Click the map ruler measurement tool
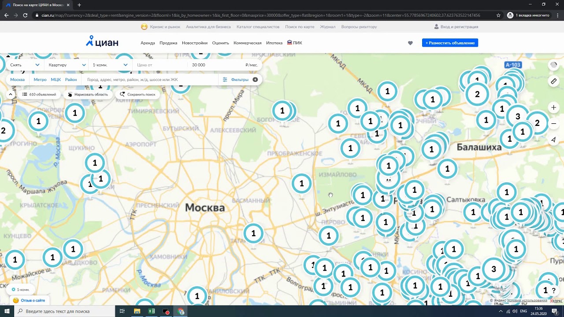The height and width of the screenshot is (317, 564). point(554,81)
